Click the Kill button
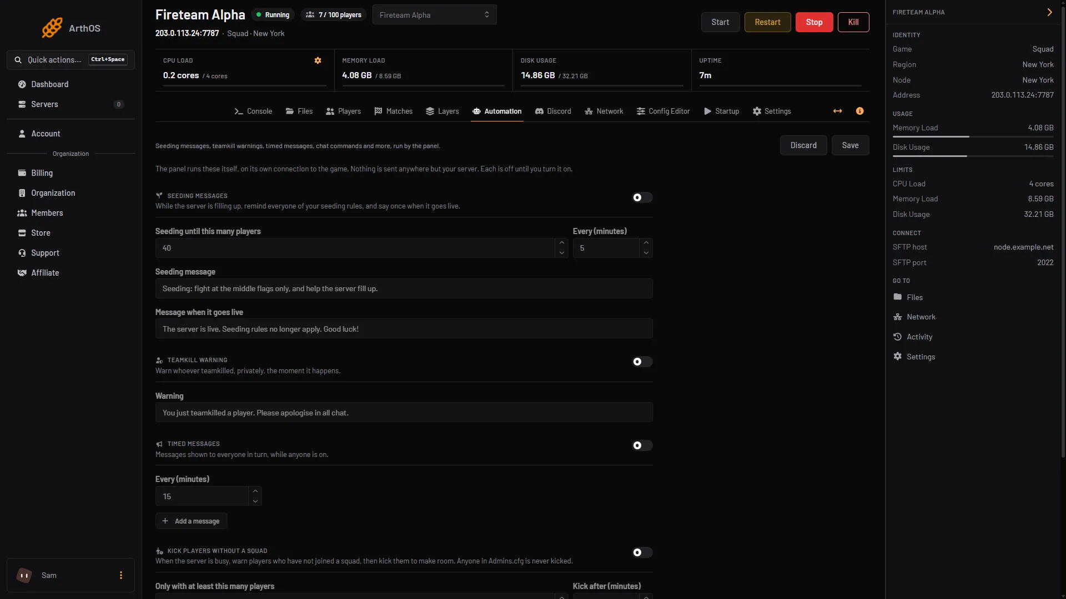 coord(854,22)
